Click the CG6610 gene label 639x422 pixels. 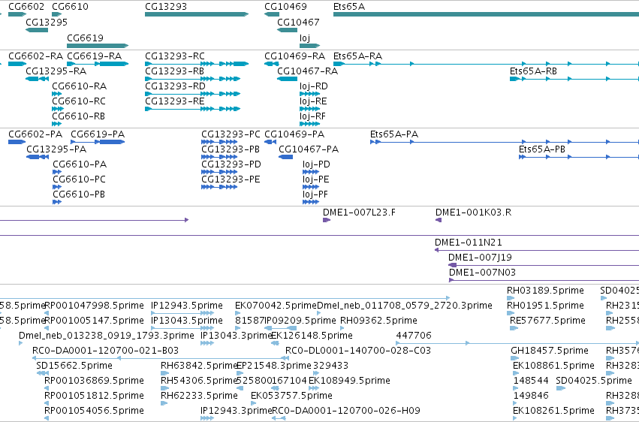point(70,7)
